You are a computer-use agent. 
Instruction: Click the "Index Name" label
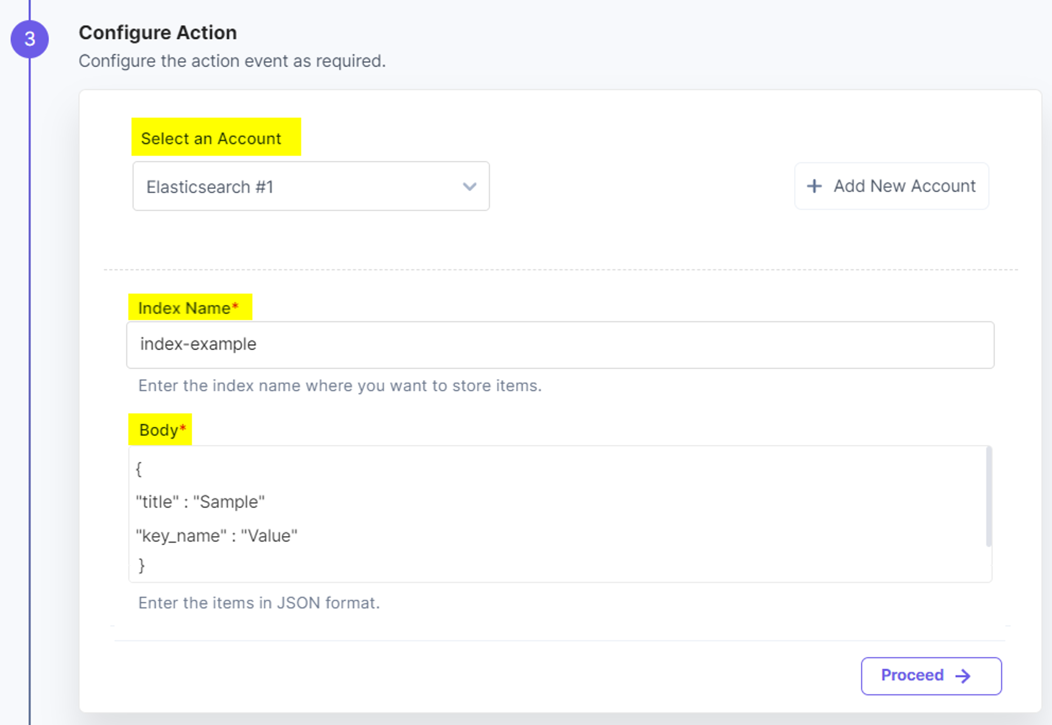pyautogui.click(x=188, y=308)
